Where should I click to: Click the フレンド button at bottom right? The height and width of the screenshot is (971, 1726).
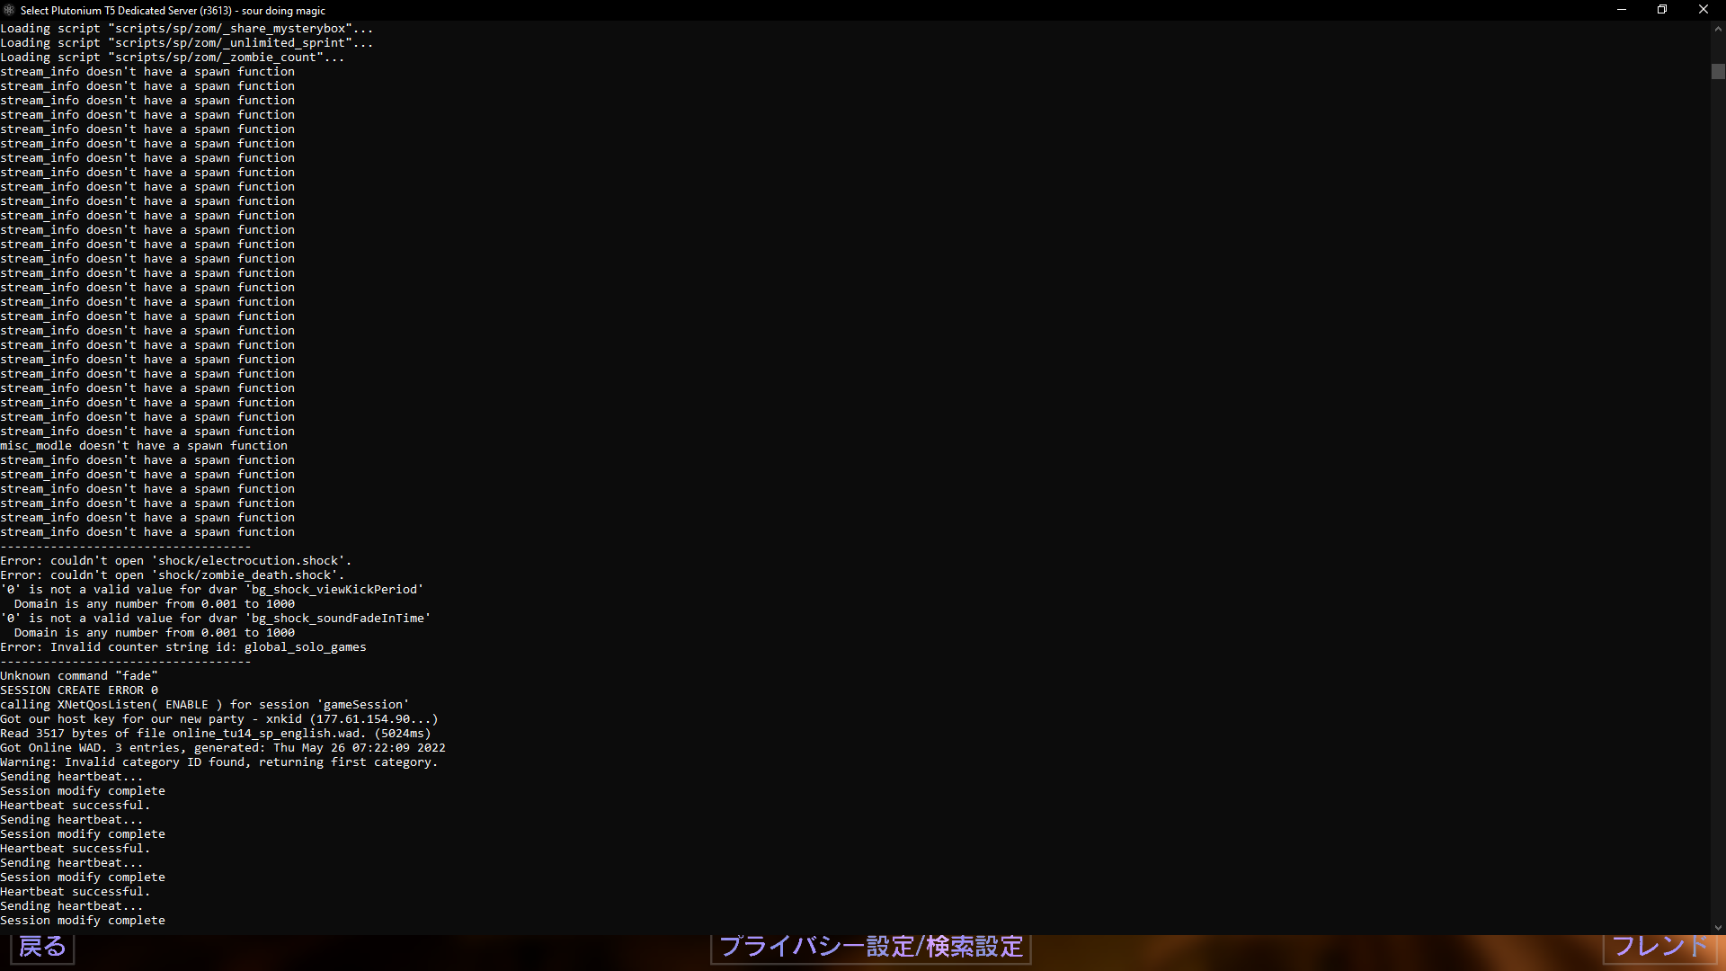(x=1660, y=947)
